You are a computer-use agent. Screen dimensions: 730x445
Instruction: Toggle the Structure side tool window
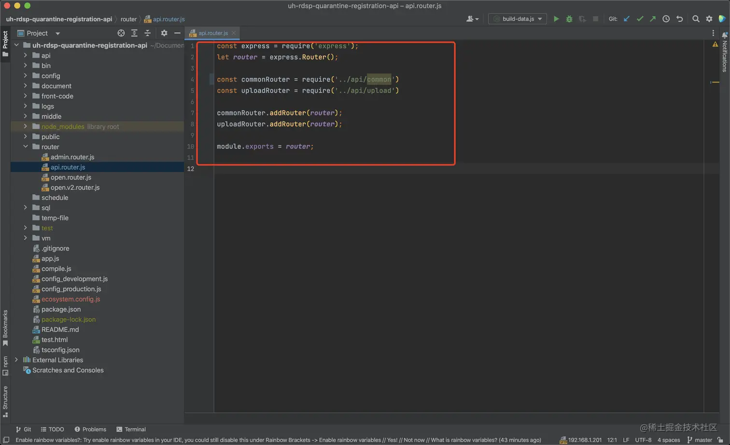click(x=5, y=402)
